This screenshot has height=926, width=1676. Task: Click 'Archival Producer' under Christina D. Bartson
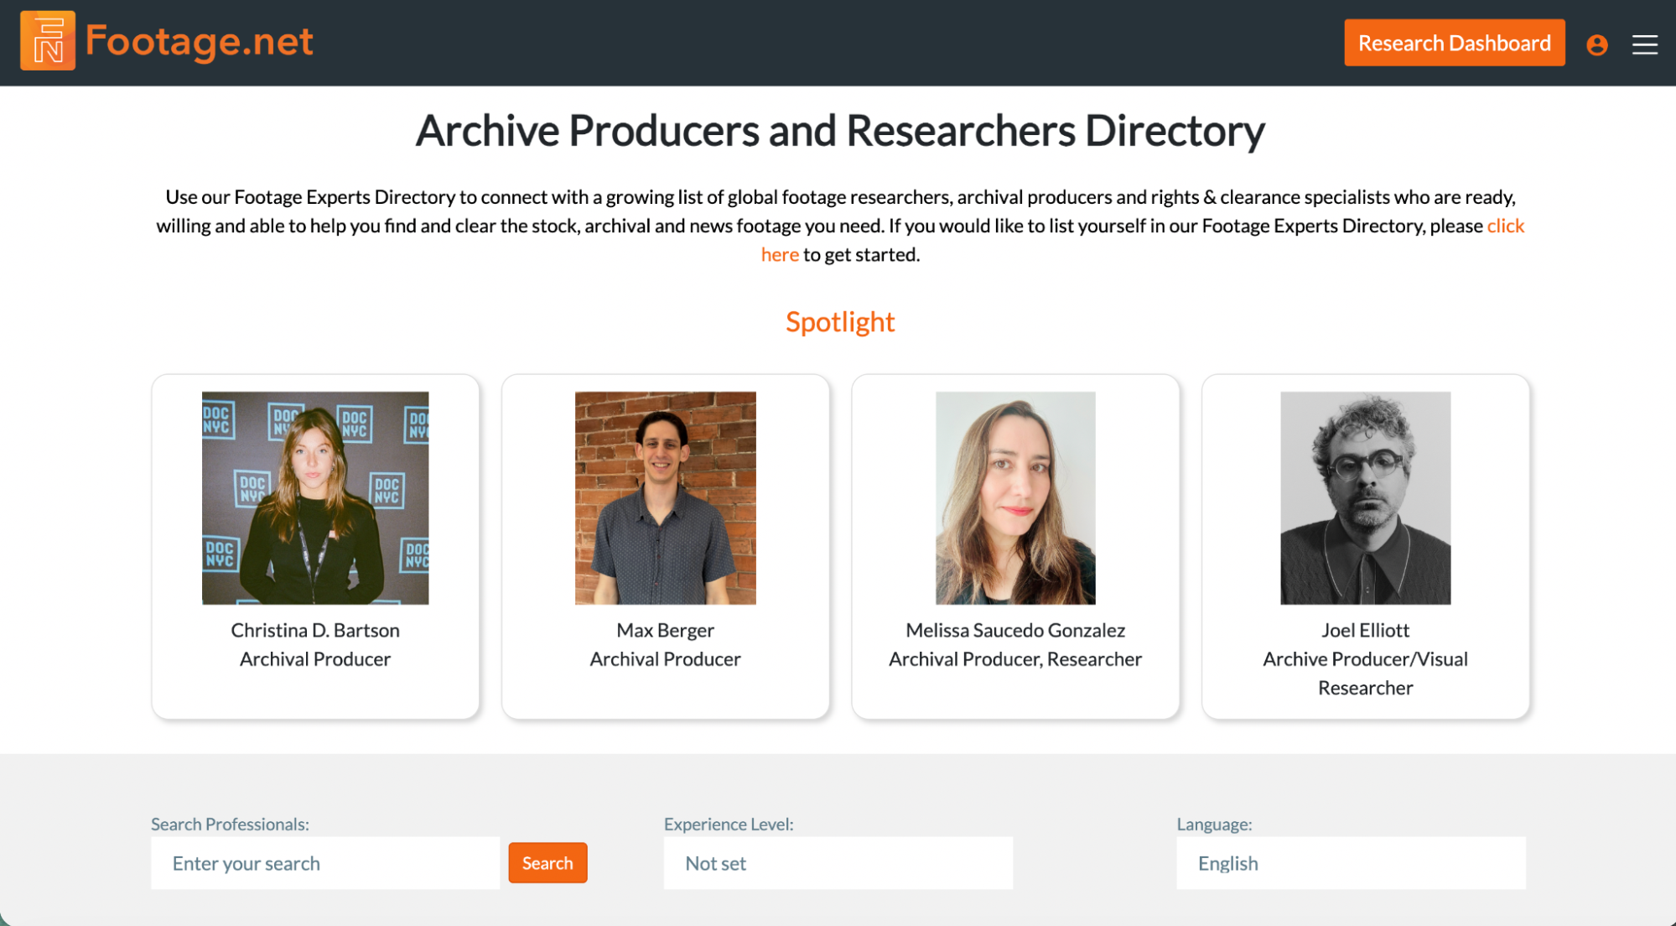315,659
